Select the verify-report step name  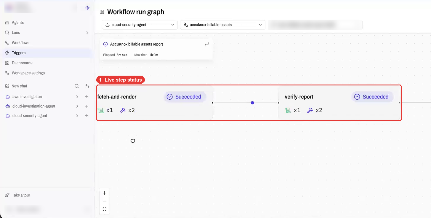pos(299,97)
